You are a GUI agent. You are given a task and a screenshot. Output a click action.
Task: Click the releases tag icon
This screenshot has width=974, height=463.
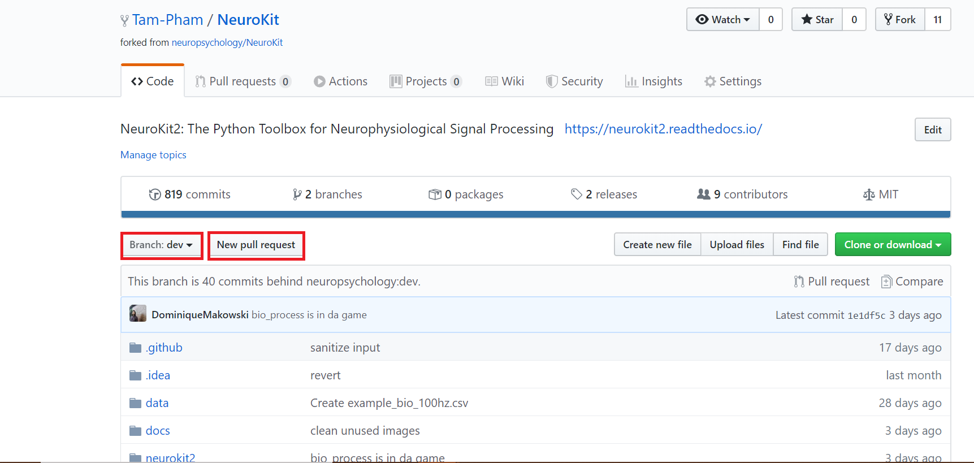pos(577,194)
